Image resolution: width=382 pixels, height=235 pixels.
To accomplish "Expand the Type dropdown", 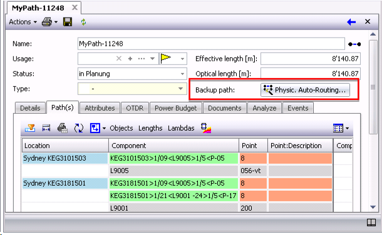I will pyautogui.click(x=180, y=89).
